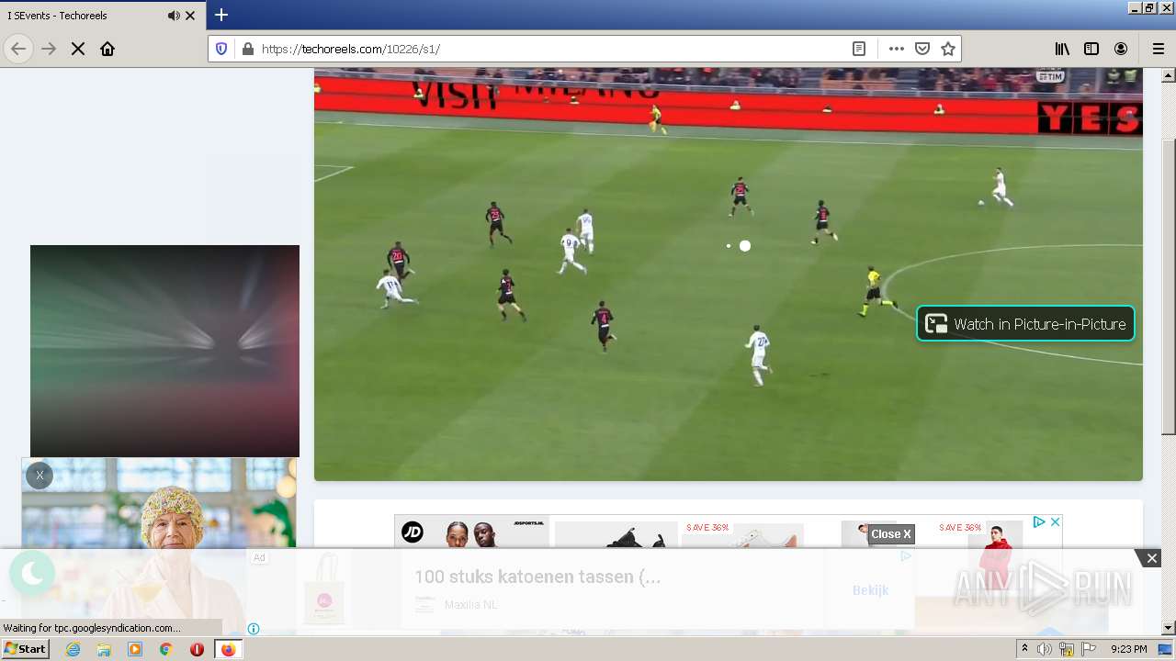Open the Firefox home page
Screen dimensions: 1176x661
[107, 49]
